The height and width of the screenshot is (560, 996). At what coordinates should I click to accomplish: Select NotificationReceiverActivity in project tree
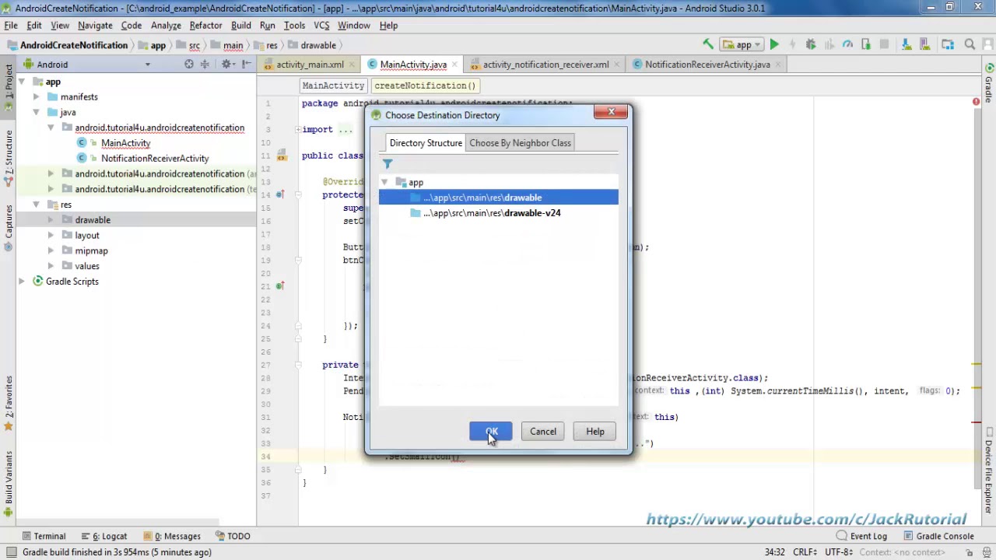pos(155,159)
